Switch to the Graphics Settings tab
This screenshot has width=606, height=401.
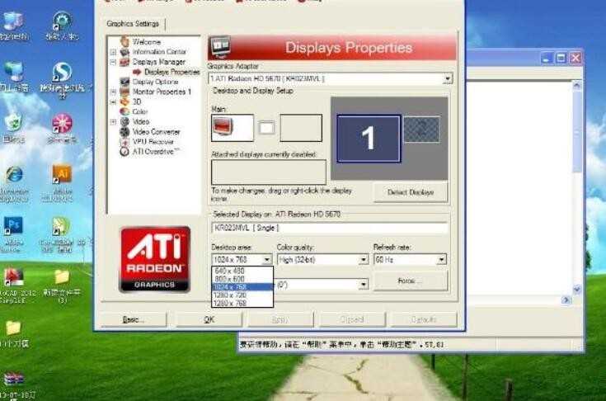point(133,24)
